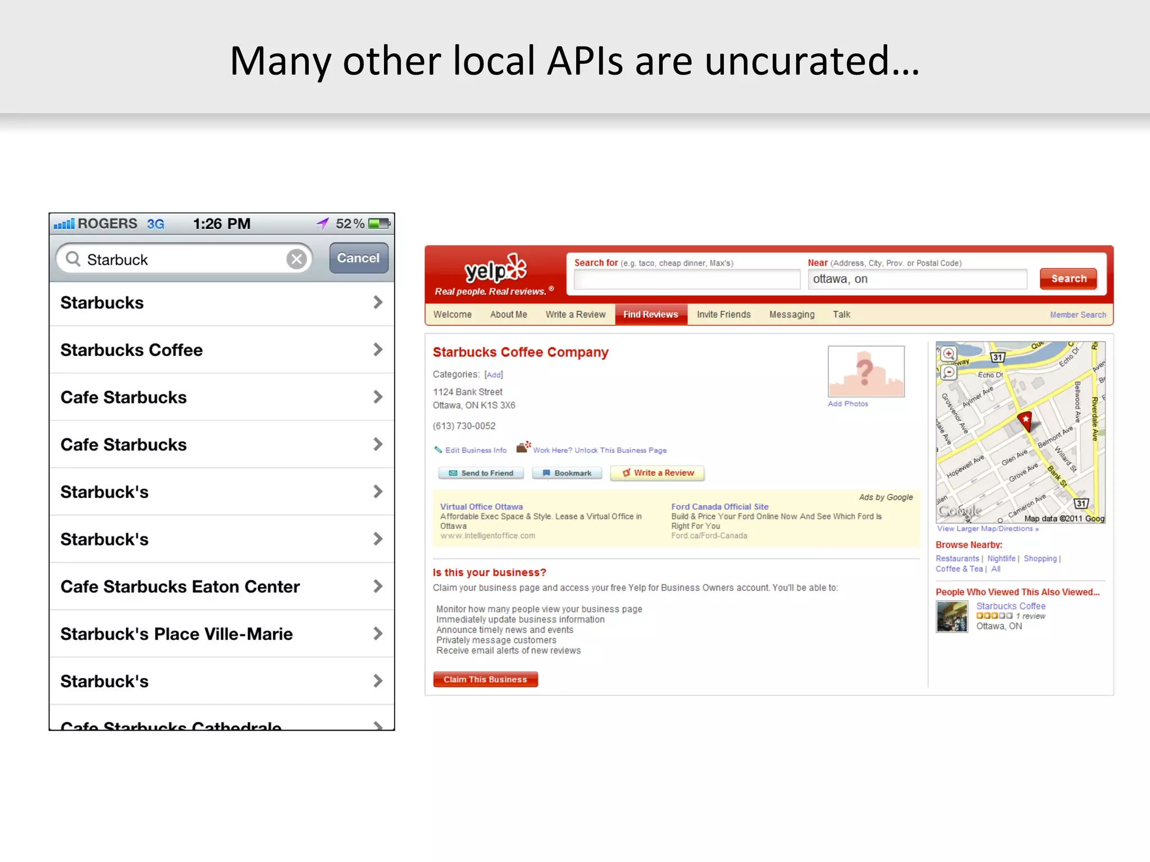Tap the signal strength bars icon
The height and width of the screenshot is (862, 1150).
[x=64, y=224]
